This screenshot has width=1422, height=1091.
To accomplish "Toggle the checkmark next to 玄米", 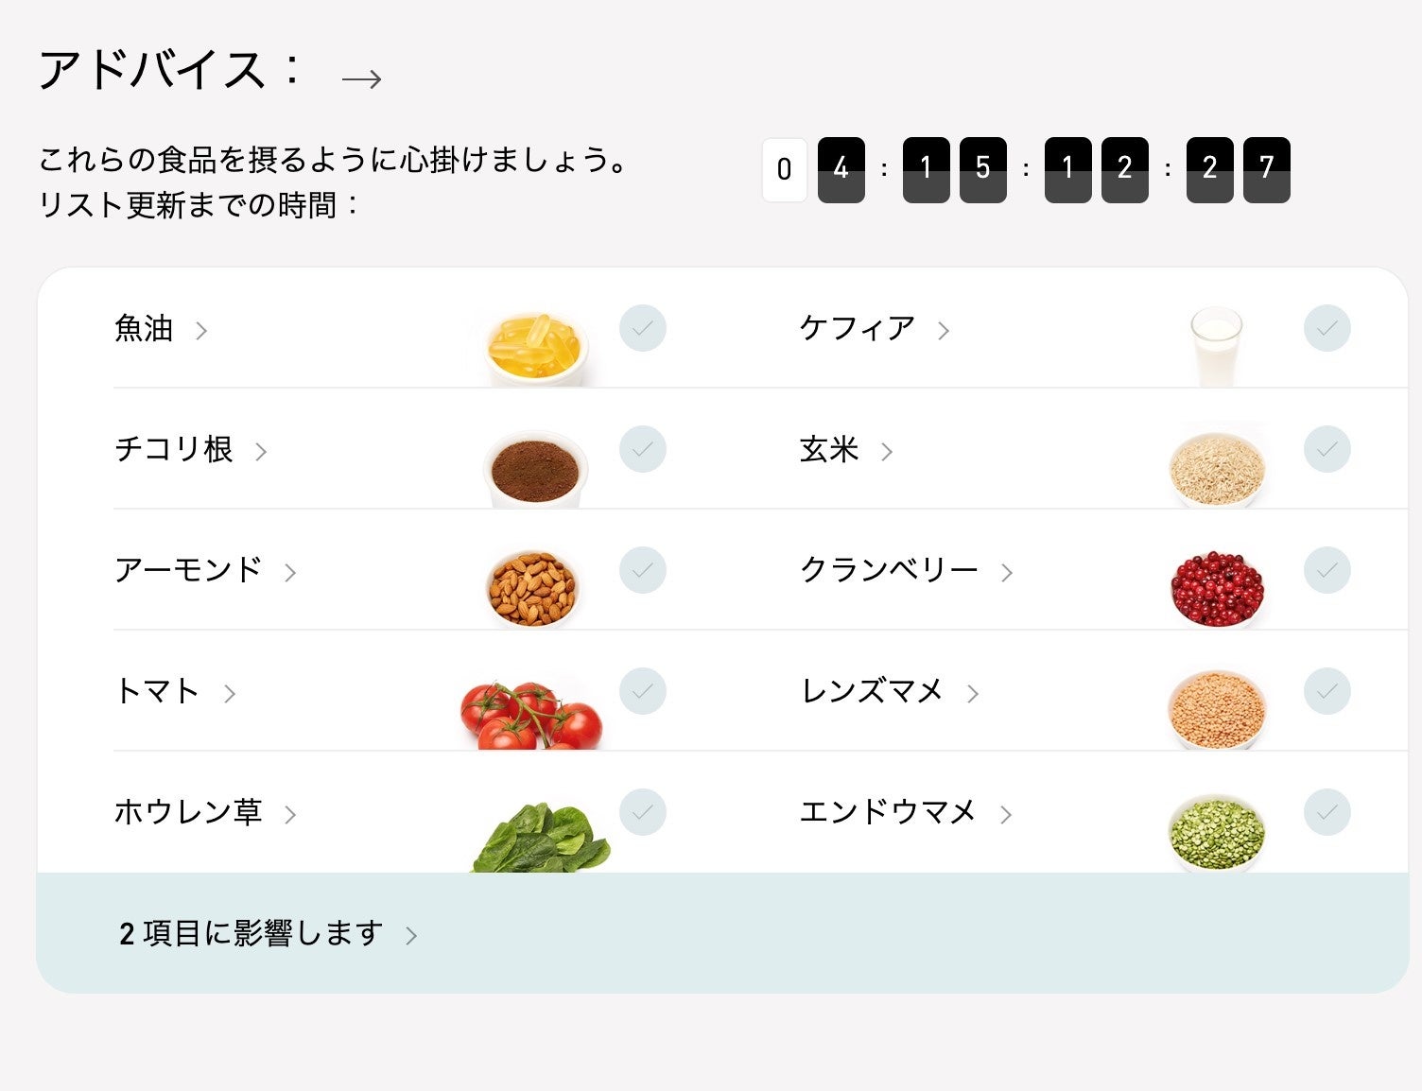I will coord(1327,449).
